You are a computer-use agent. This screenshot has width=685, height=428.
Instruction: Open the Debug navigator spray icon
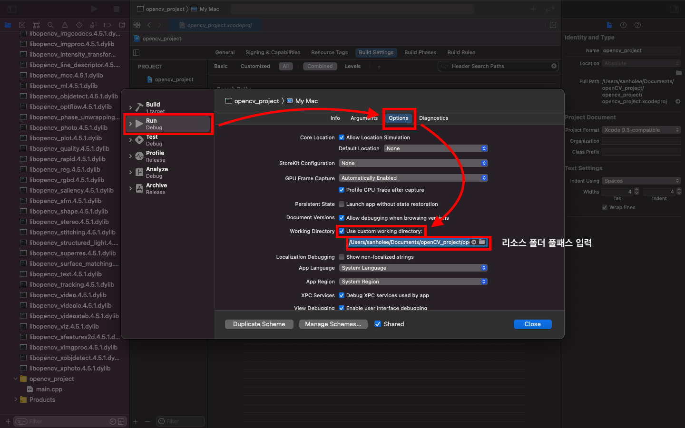click(93, 25)
